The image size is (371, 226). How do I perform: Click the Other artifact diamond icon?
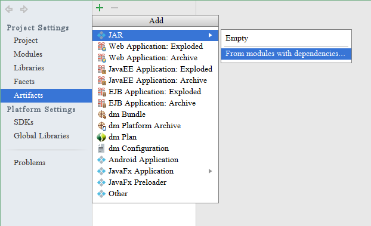[101, 194]
